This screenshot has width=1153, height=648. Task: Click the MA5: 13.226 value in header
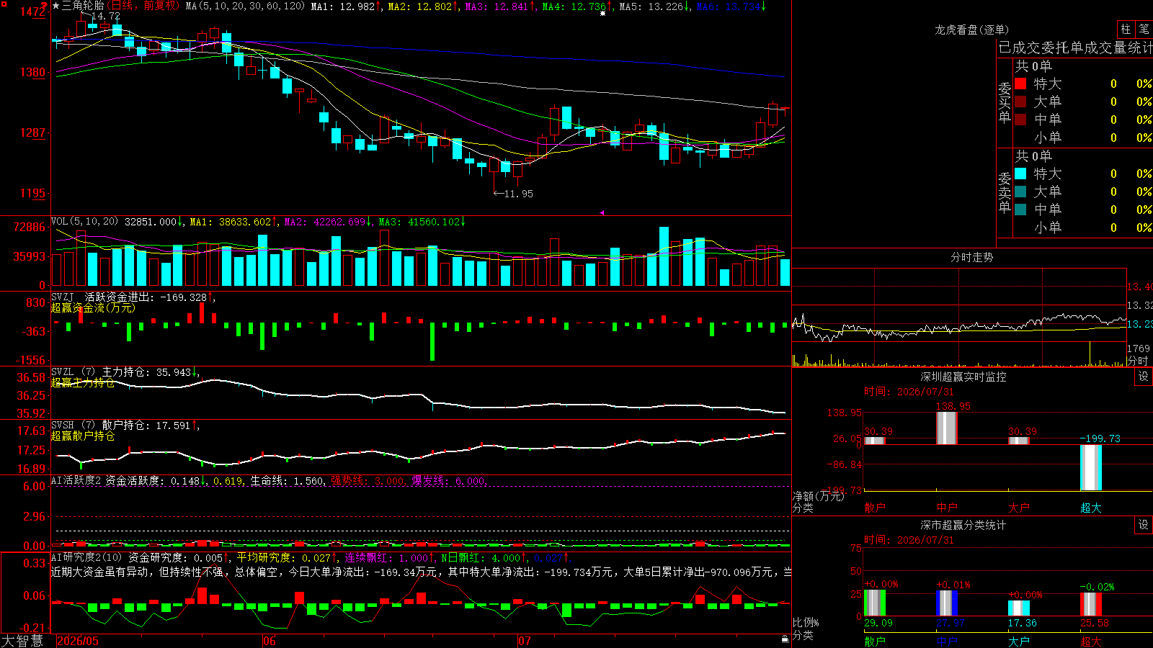point(654,6)
